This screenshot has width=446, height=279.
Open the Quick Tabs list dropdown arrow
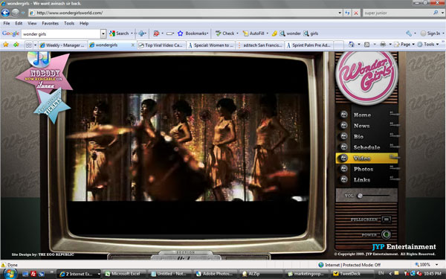tap(35, 45)
